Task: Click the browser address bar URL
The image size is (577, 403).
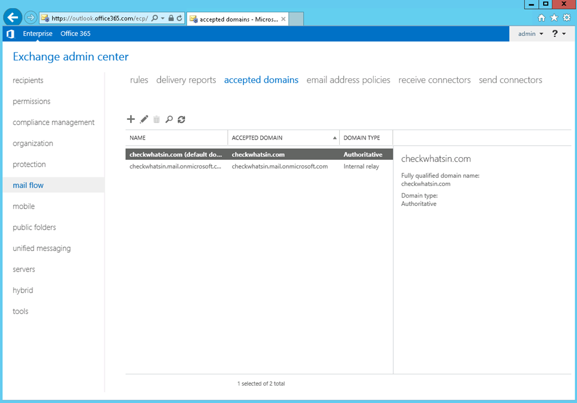Action: (x=100, y=18)
